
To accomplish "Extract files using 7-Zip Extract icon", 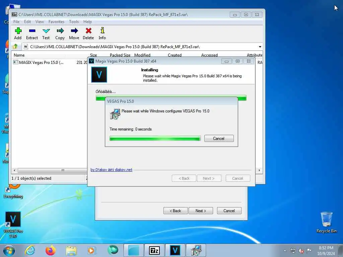I will coord(32,33).
